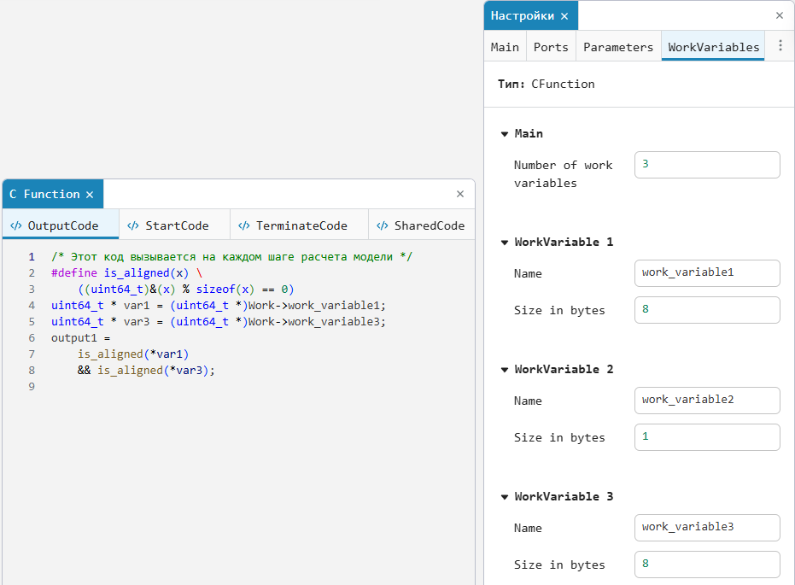The height and width of the screenshot is (585, 795).
Task: Close the Настройки panel window
Action: pos(780,15)
